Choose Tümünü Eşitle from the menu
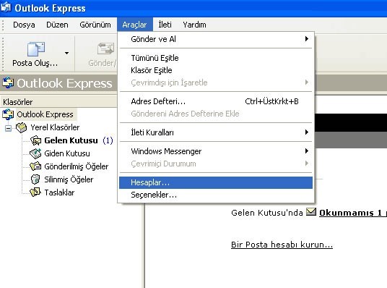This screenshot has width=387, height=288. (x=216, y=58)
